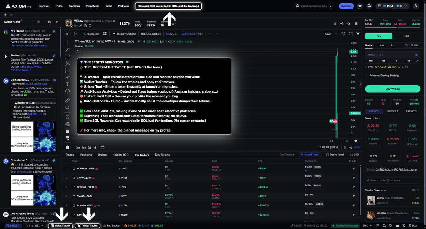
Task: Click the candlestick chart type icon
Action: (x=75, y=34)
